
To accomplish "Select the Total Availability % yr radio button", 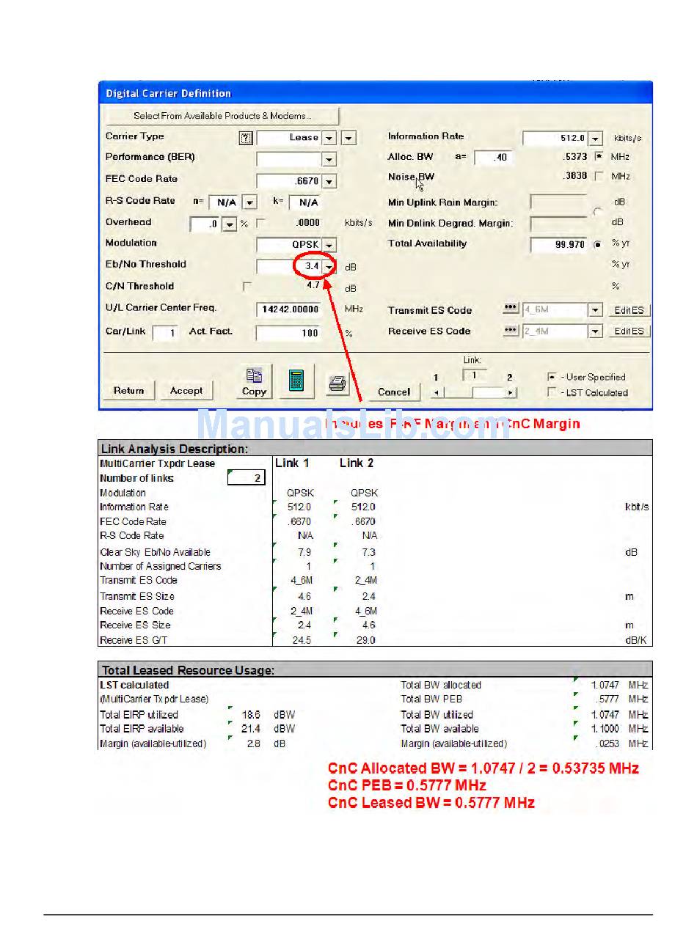I will click(598, 244).
